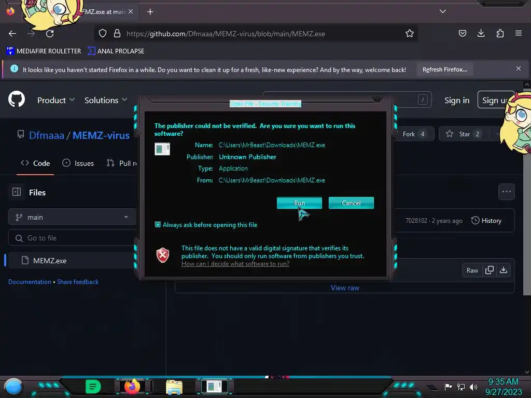This screenshot has height=398, width=531.
Task: Open the extensions puzzle icon
Action: pyautogui.click(x=500, y=33)
